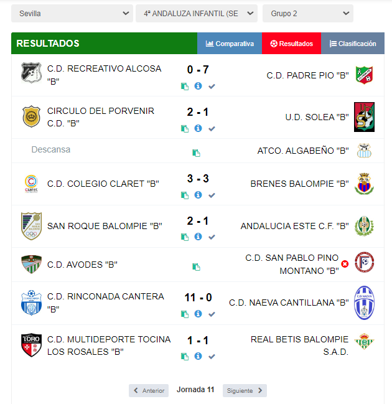This screenshot has height=404, width=392.
Task: Click checkmark under Multideporte Tocina 1-1 score
Action: (212, 357)
